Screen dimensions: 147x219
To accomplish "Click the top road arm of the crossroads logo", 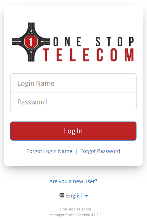I will pyautogui.click(x=31, y=27).
